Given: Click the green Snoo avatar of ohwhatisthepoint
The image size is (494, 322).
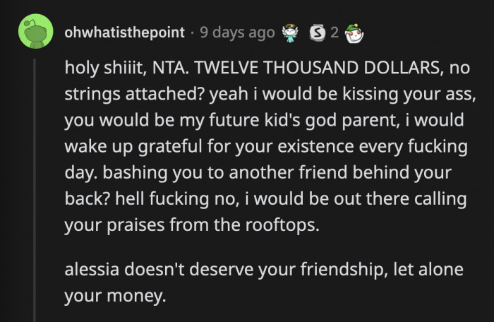Looking at the screenshot, I should (35, 32).
